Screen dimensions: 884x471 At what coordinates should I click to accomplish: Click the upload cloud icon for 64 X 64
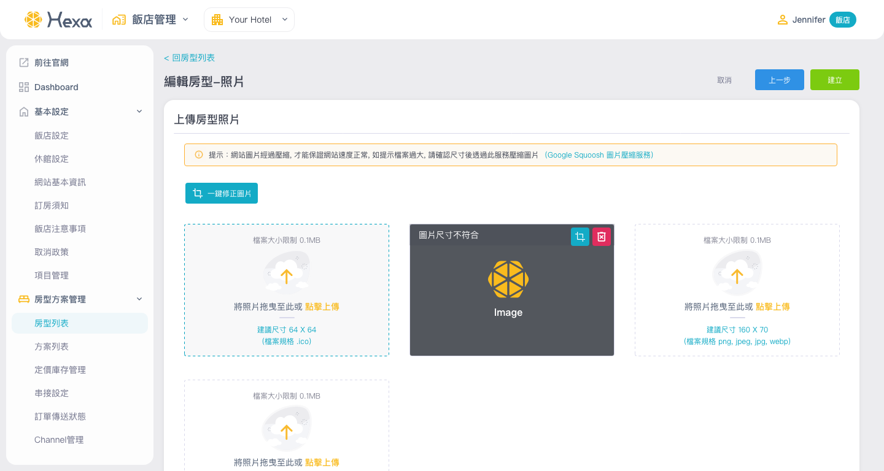click(x=286, y=274)
